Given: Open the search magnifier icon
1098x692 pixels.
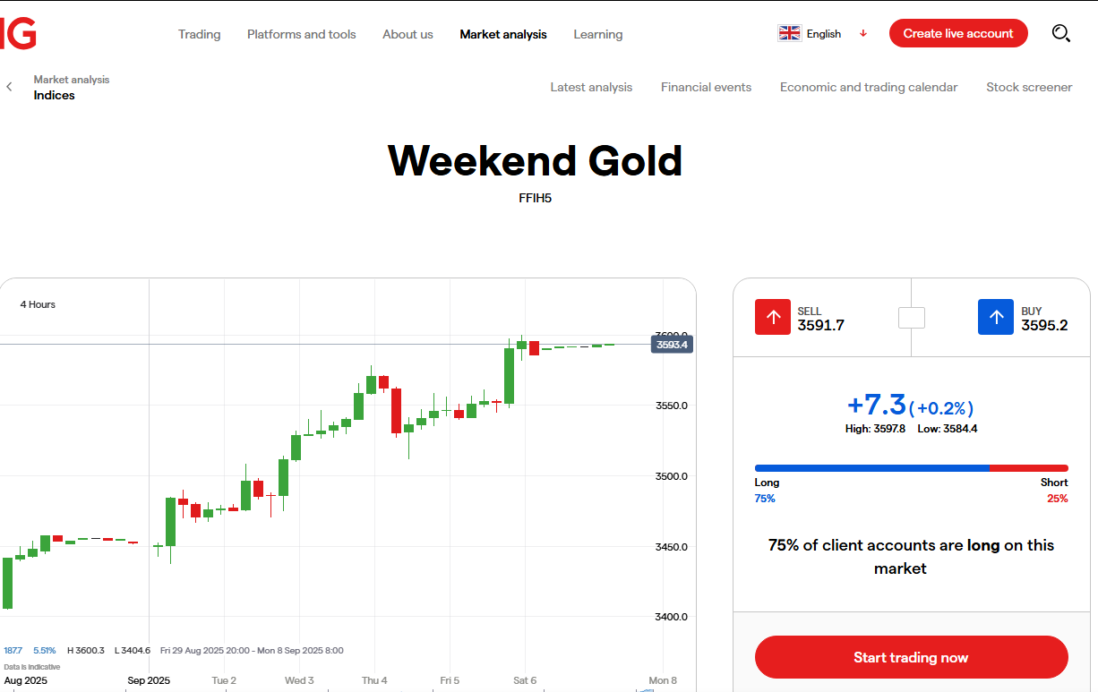Looking at the screenshot, I should 1061,34.
